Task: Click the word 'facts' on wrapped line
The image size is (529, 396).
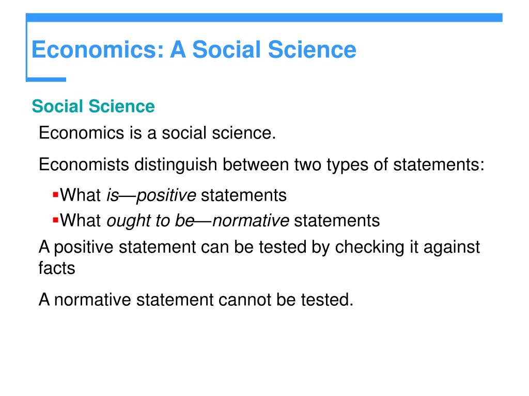Action: (57, 268)
